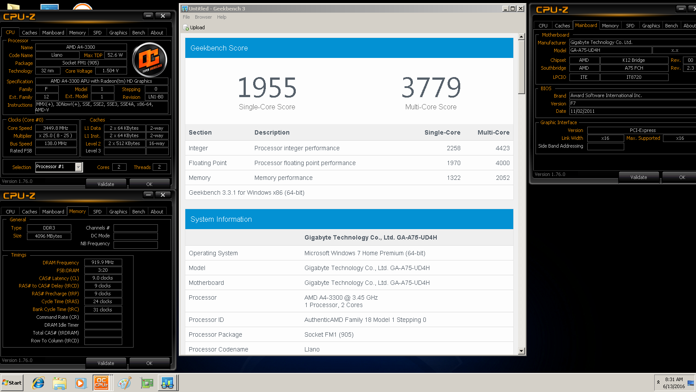Click the Core Speed value 3449.8 MHz

click(56, 128)
